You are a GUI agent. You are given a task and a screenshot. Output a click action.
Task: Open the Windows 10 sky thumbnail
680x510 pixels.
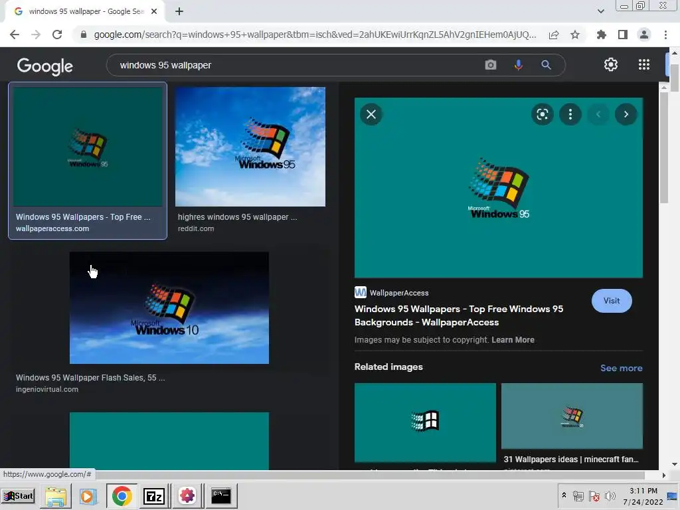pyautogui.click(x=169, y=308)
